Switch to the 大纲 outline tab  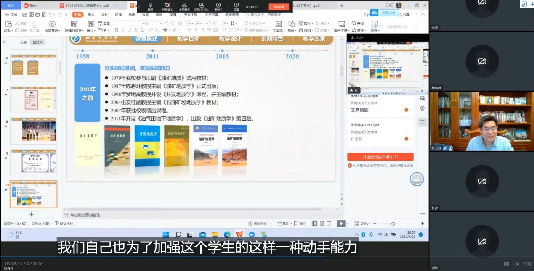(23, 42)
